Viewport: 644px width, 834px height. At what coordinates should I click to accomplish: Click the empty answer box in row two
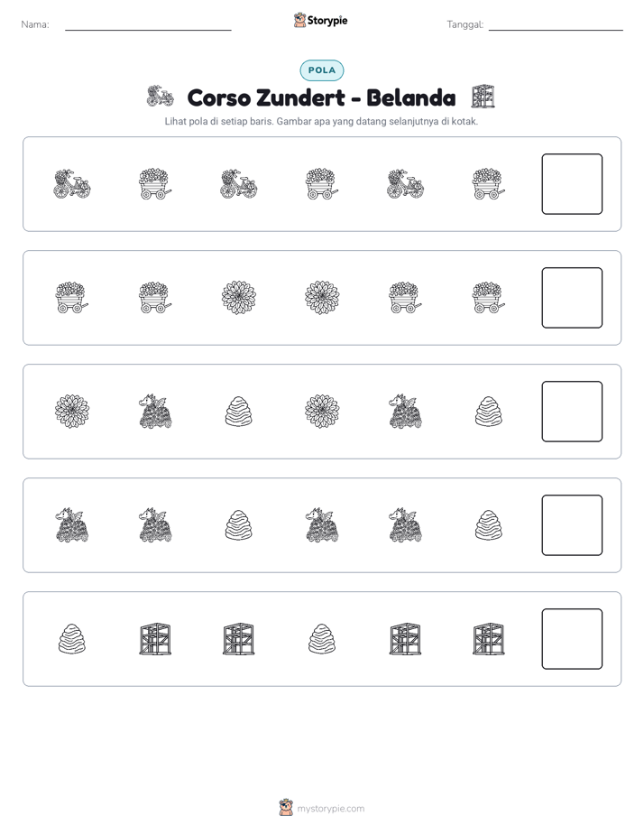pyautogui.click(x=572, y=298)
